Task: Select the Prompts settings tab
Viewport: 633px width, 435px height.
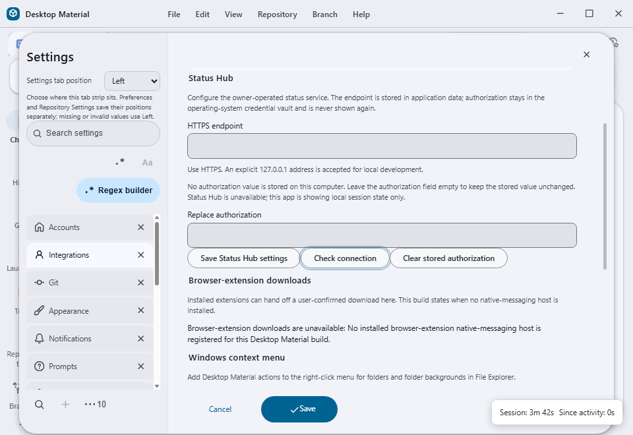Action: coord(90,366)
